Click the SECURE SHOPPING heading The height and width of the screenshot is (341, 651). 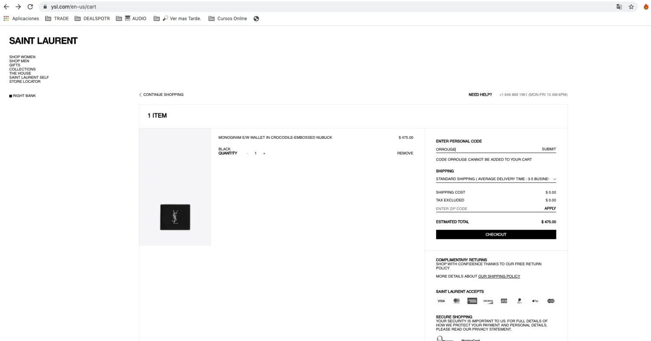click(454, 317)
